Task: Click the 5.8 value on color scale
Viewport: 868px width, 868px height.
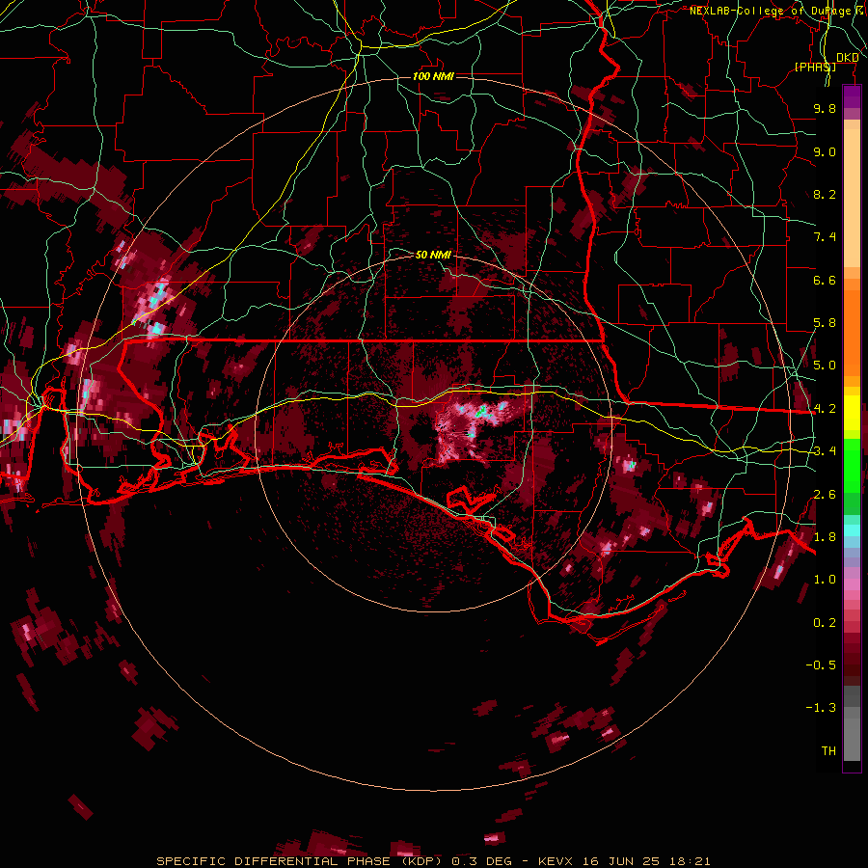Action: (825, 323)
